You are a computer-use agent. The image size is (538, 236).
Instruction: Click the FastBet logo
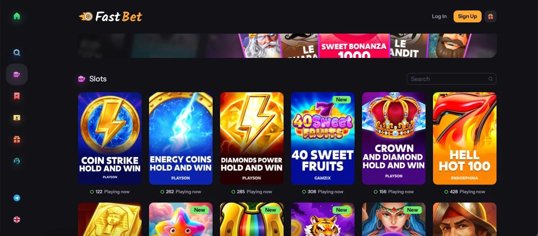tap(111, 16)
